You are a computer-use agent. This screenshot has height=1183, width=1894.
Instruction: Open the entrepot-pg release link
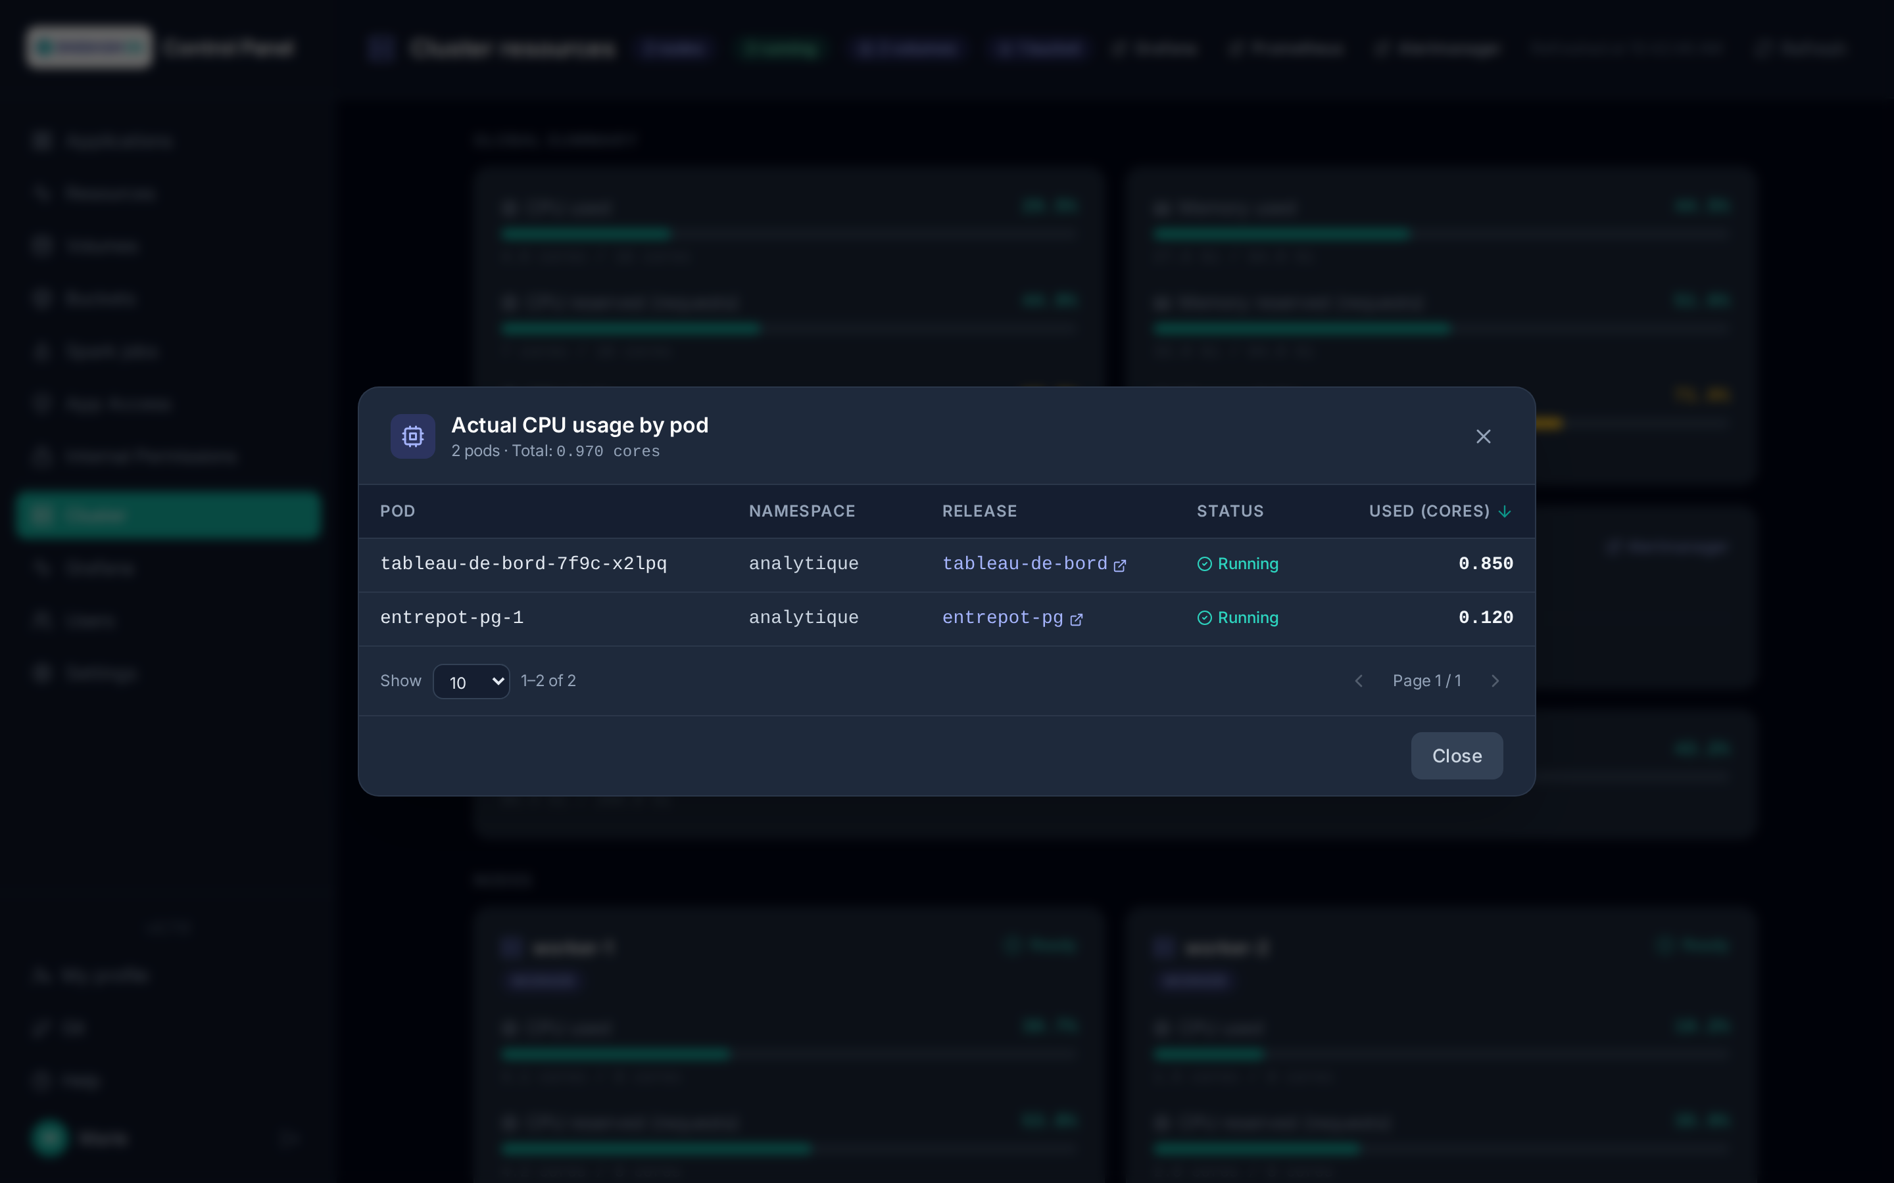1012,617
